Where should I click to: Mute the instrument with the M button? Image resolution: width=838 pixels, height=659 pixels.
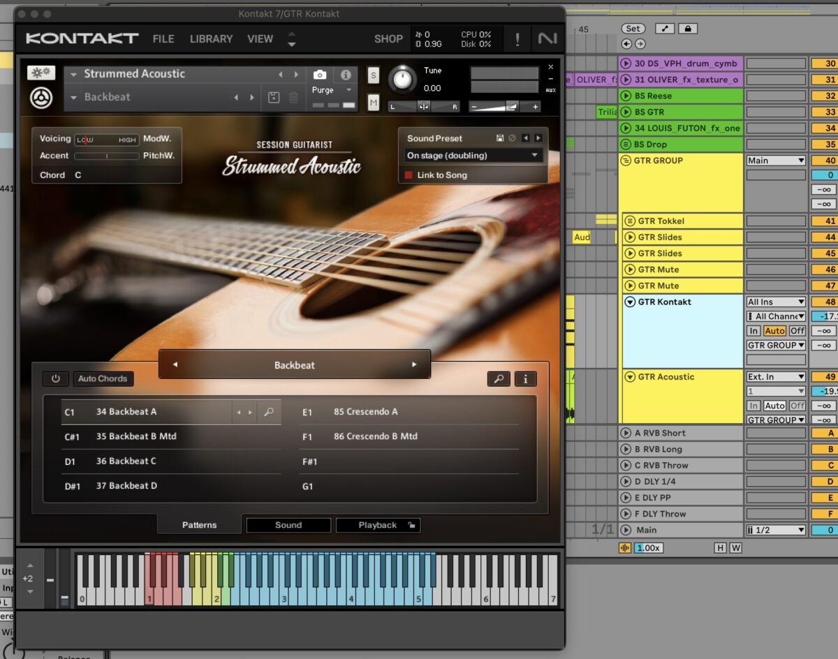374,103
